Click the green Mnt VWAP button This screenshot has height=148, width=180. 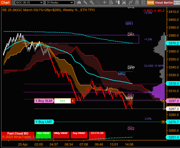coord(43,135)
